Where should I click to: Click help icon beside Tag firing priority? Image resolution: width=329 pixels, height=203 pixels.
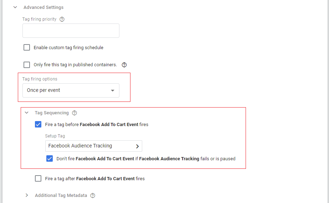62,19
